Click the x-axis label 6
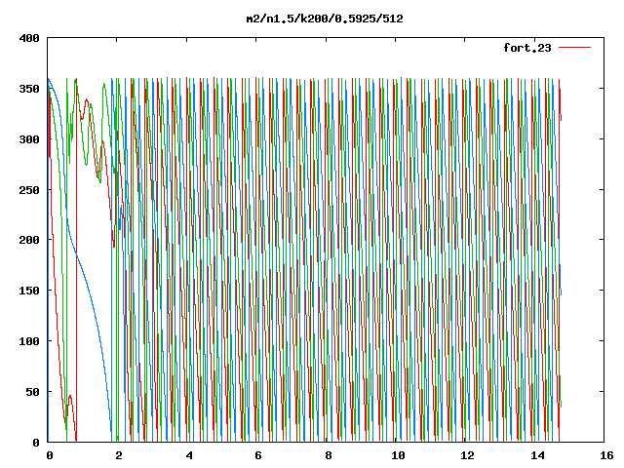This screenshot has height=468, width=624. [257, 455]
